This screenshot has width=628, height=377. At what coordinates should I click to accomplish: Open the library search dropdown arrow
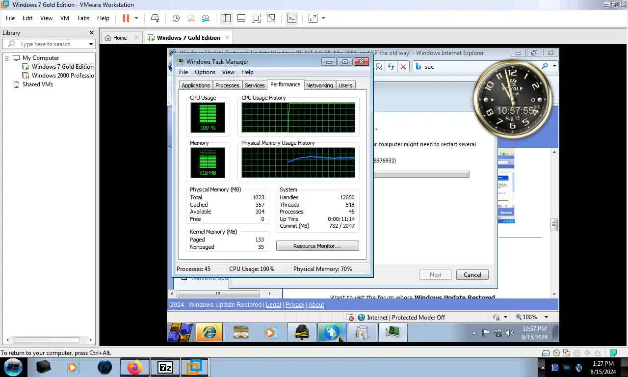(x=91, y=44)
